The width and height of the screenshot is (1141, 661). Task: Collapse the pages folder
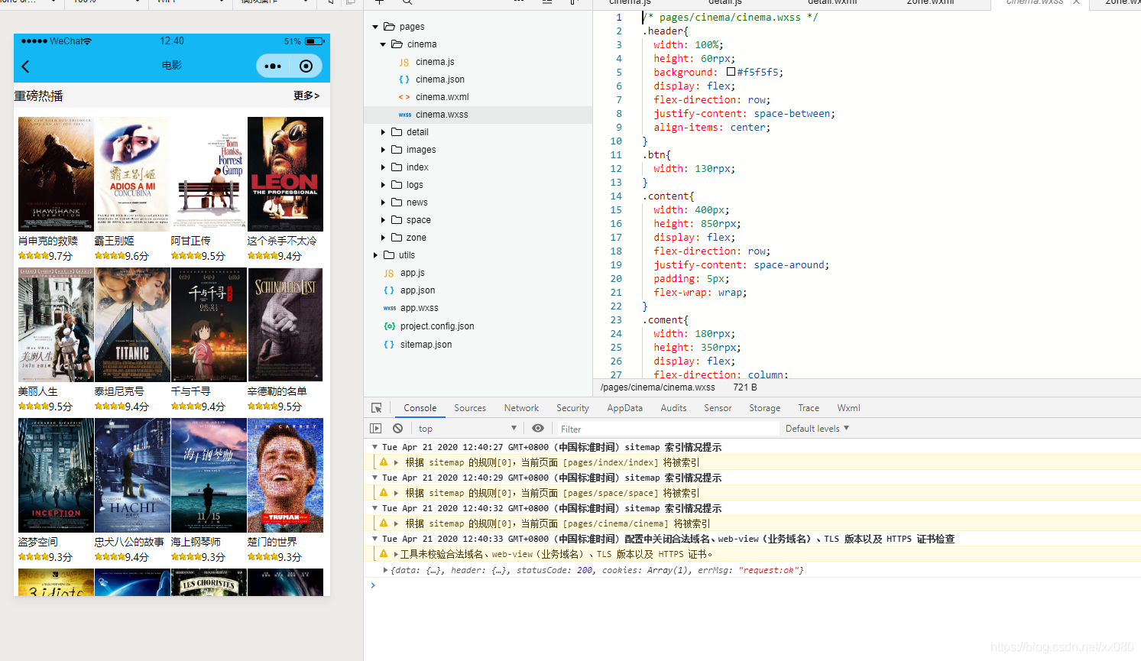pyautogui.click(x=375, y=27)
